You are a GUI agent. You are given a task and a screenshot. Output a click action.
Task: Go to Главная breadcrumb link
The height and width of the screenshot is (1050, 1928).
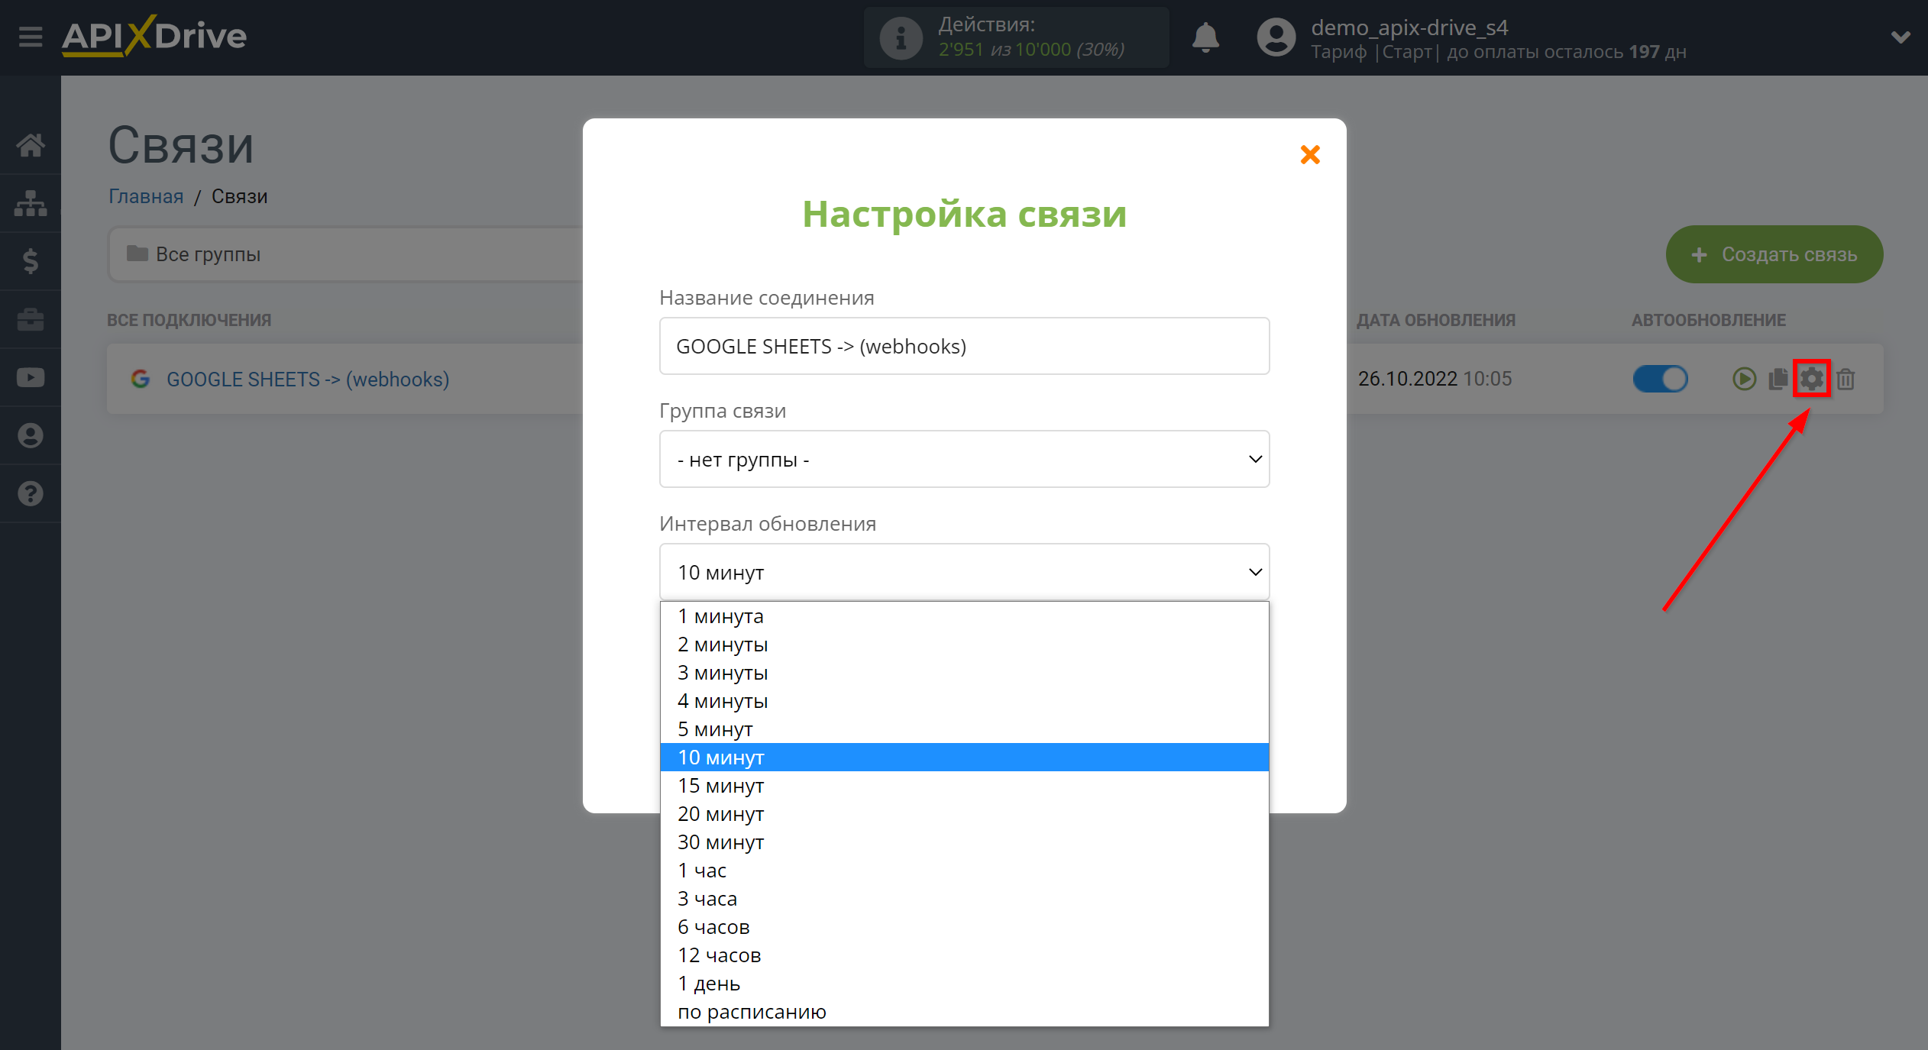(146, 196)
